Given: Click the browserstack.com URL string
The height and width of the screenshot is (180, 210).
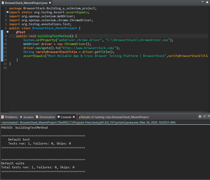Looking at the screenshot, I should pyautogui.click(x=89, y=48).
